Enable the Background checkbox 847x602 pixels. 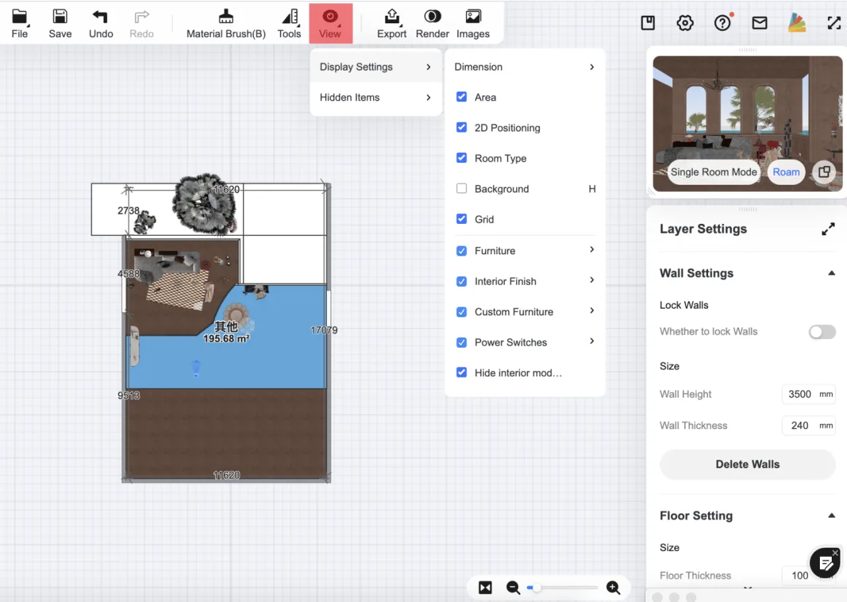(462, 189)
